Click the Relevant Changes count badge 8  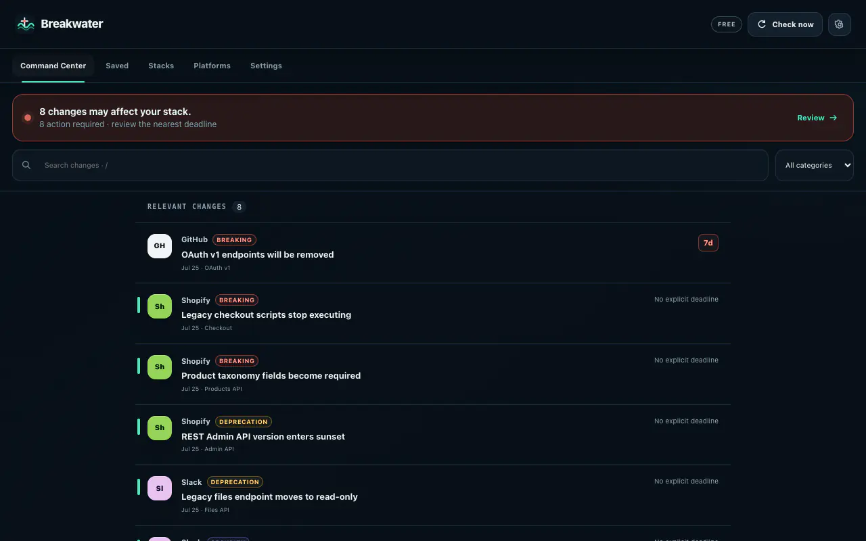point(239,207)
